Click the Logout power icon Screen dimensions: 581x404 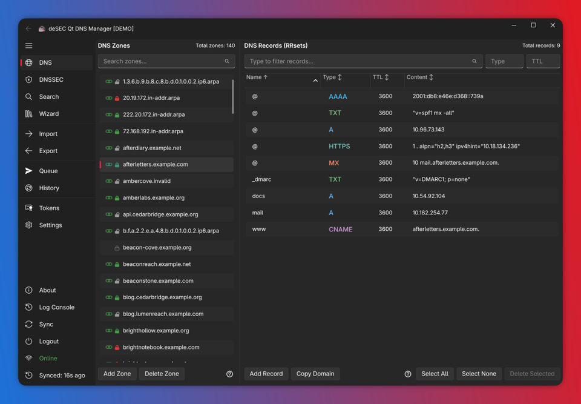(28, 342)
